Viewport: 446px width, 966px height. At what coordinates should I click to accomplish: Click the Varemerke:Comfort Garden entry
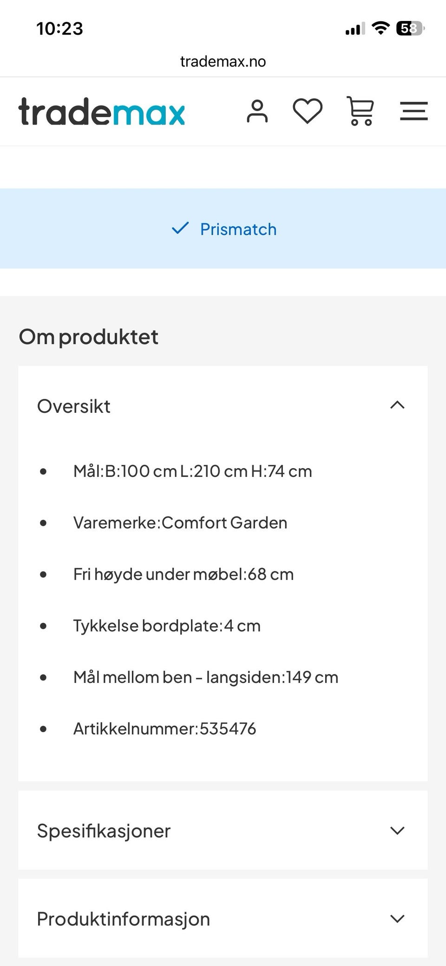(x=180, y=523)
